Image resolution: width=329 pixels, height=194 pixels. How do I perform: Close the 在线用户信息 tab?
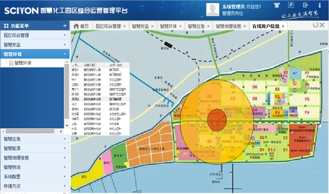(x=283, y=26)
